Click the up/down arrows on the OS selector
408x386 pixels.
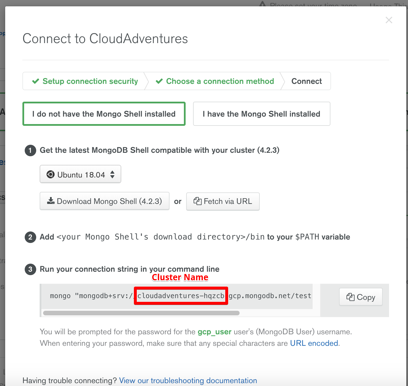113,174
